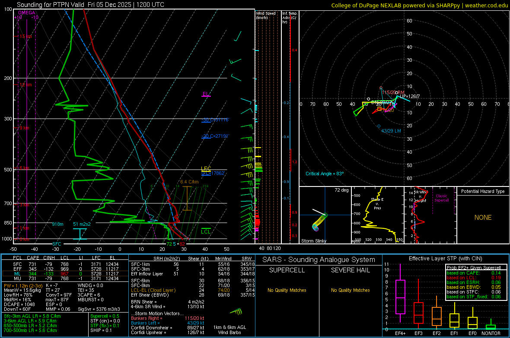Click 'No Quality Matches' under SEVERE HAIL

350,290
